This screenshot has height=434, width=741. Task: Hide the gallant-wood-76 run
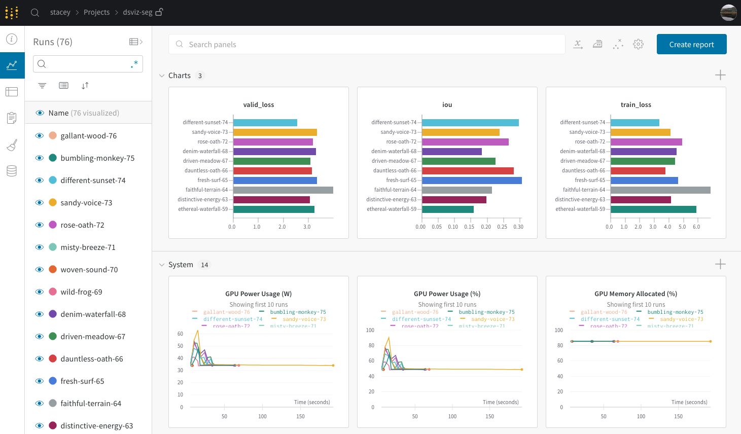[x=40, y=136]
